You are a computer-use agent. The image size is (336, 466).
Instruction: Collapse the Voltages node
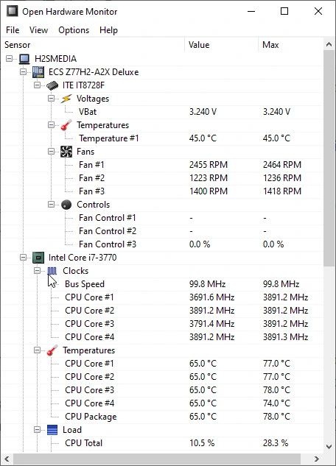[x=51, y=99]
